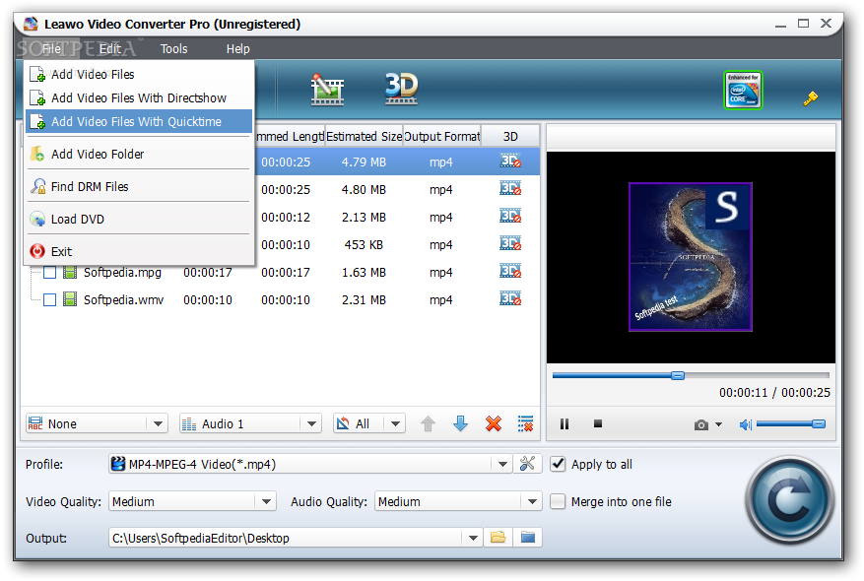Click the Intel Core enhanced badge

click(743, 91)
